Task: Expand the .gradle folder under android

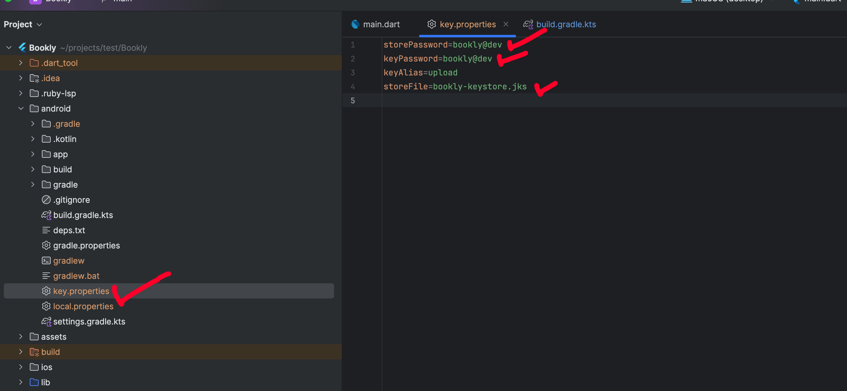Action: (33, 124)
